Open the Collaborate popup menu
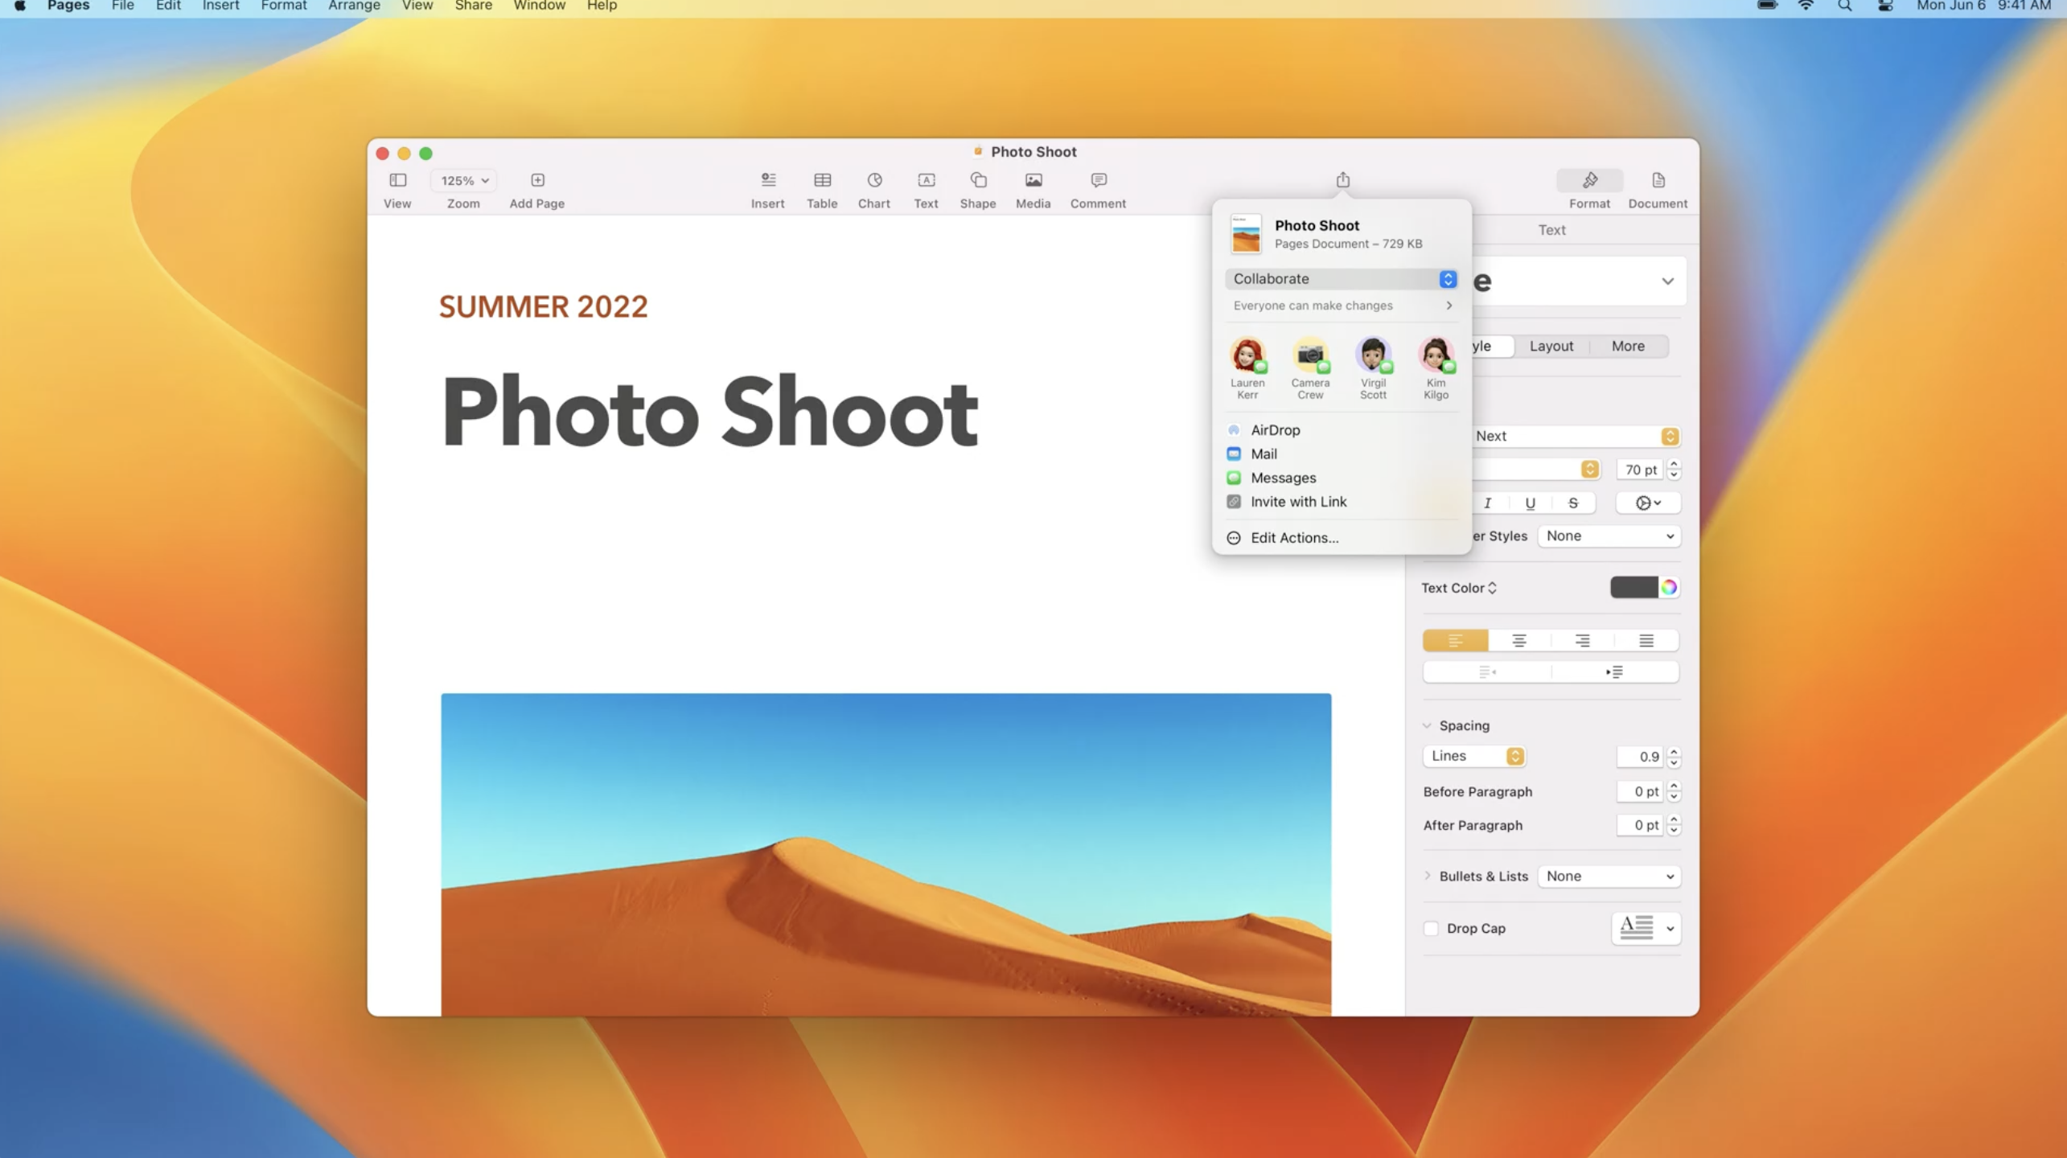This screenshot has width=2067, height=1158. coord(1341,279)
